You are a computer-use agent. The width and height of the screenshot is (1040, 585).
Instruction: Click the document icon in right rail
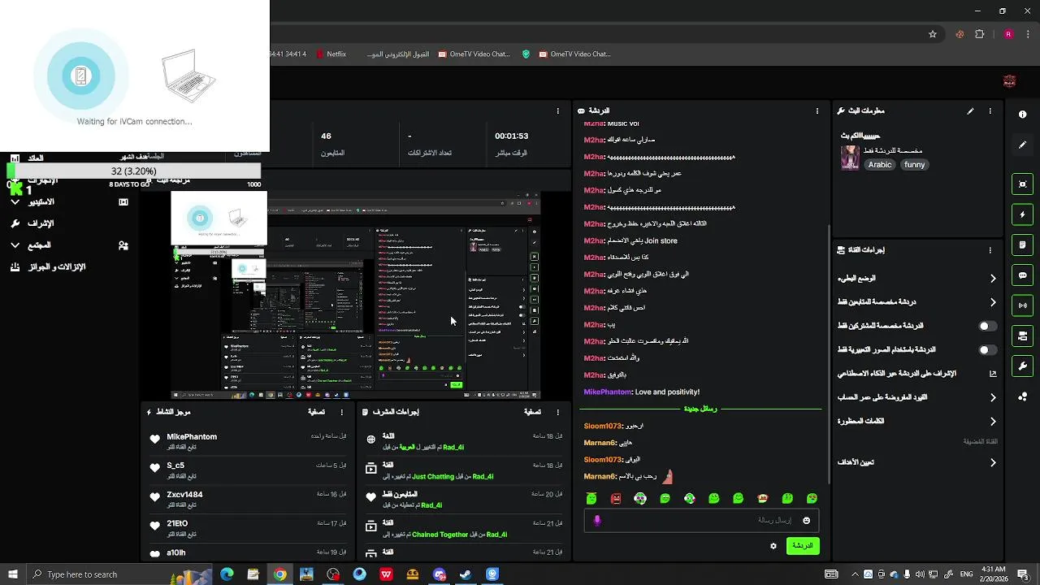pos(1022,245)
